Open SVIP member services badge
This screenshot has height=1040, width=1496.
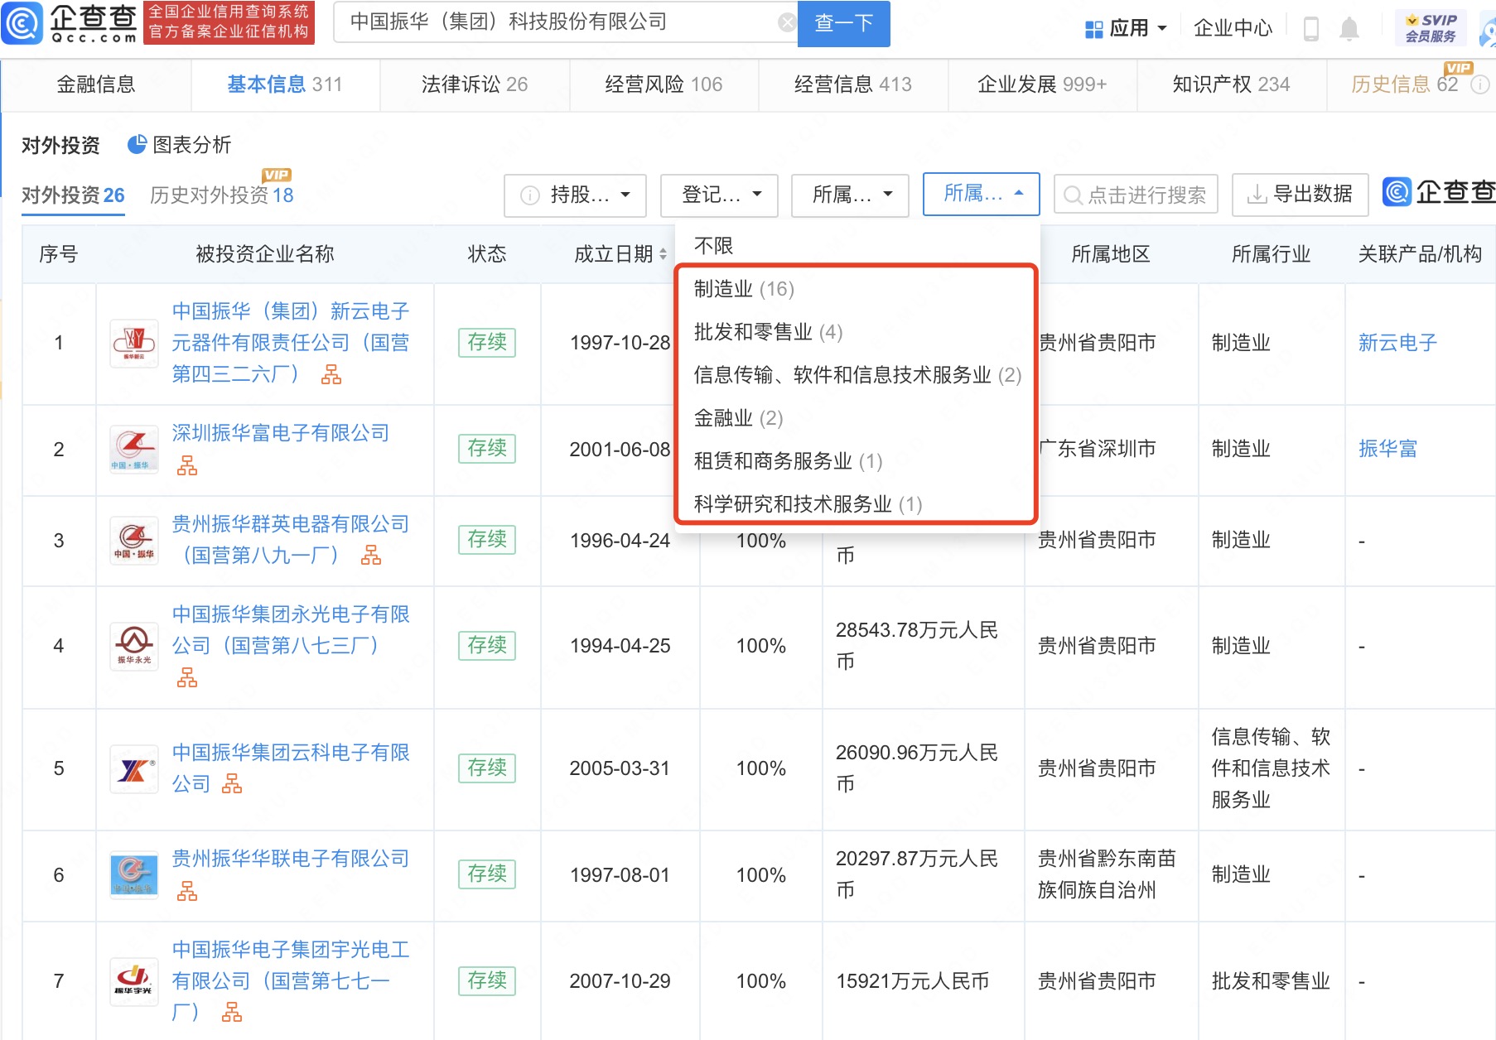click(x=1431, y=28)
